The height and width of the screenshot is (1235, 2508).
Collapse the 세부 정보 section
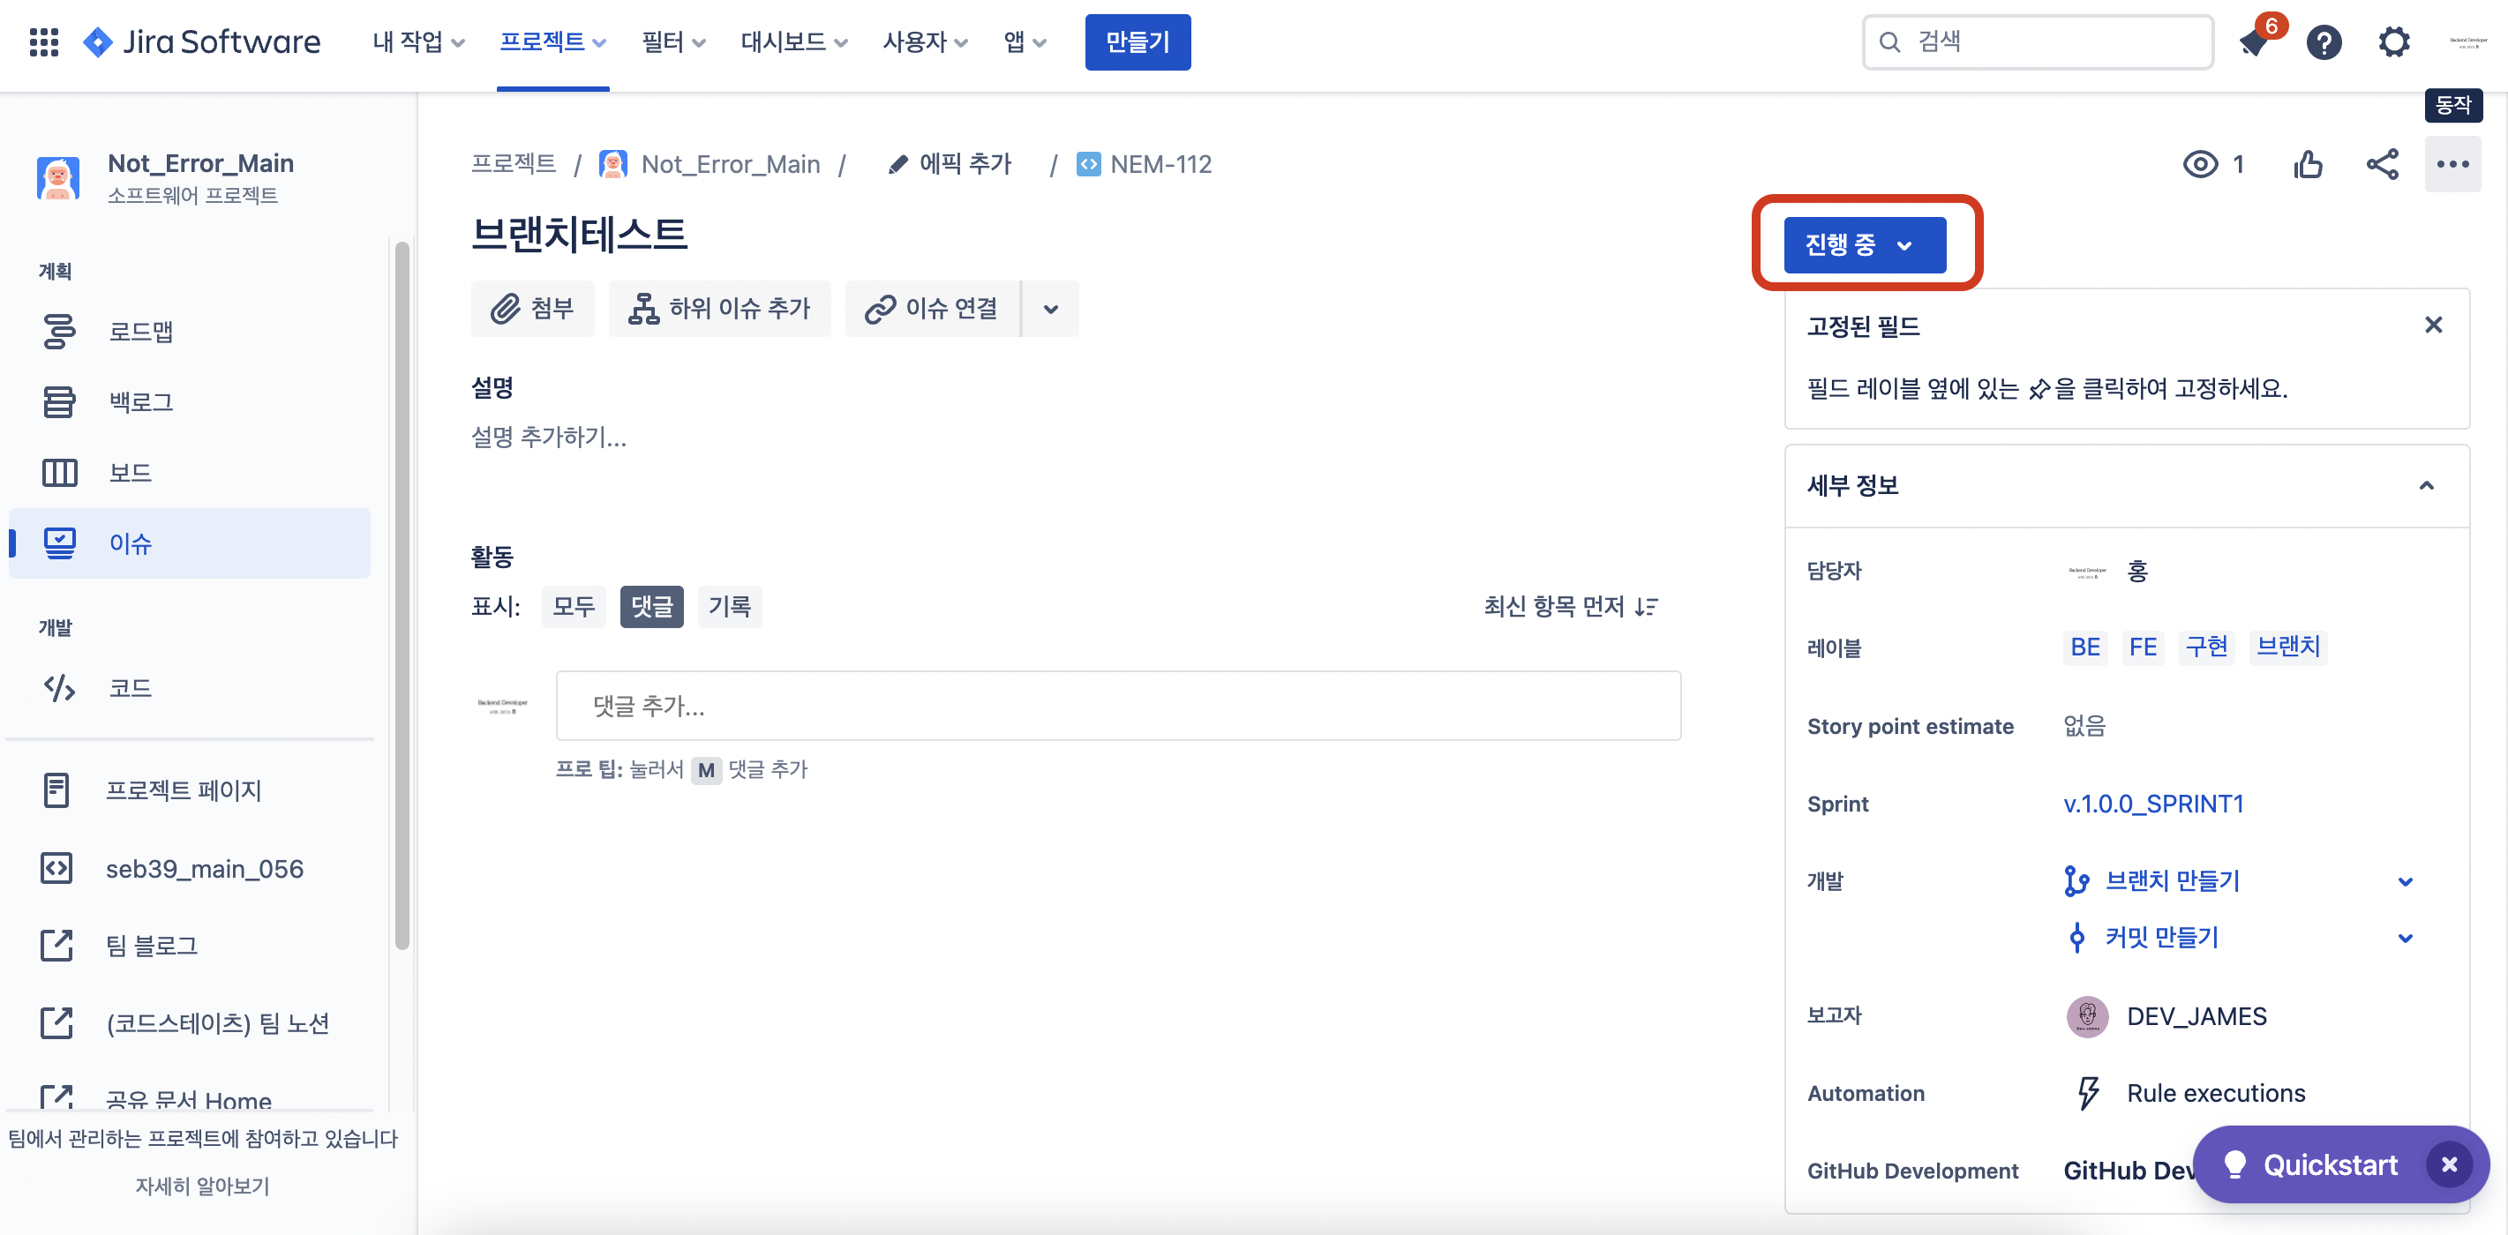(x=2425, y=487)
